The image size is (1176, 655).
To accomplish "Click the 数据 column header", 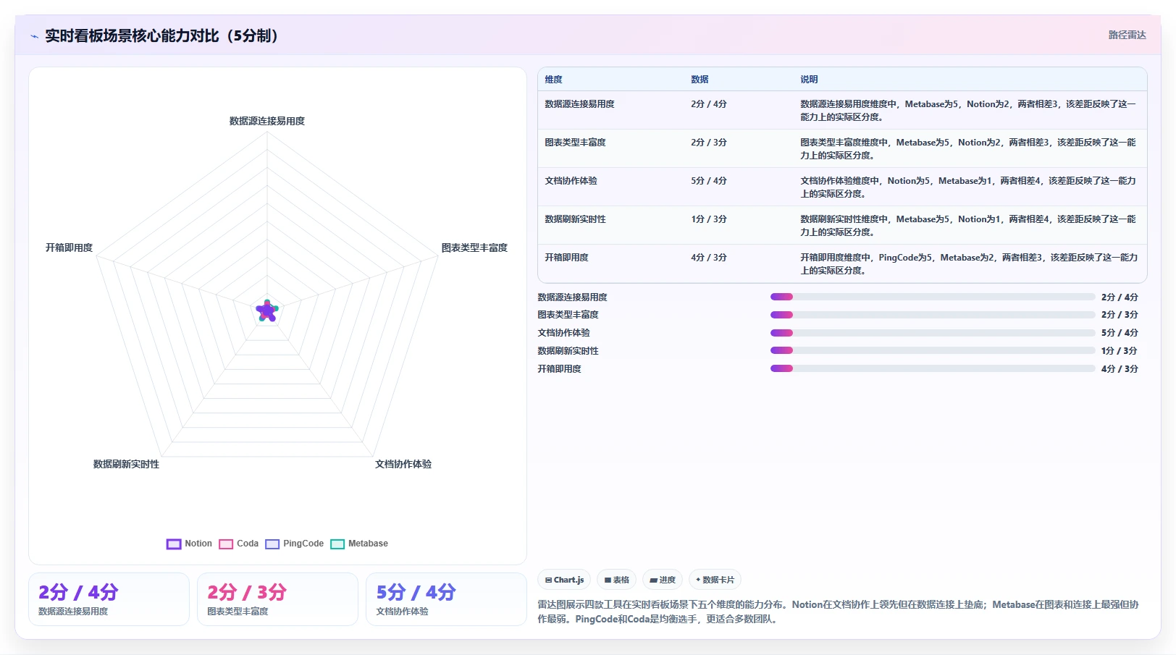I will point(700,80).
